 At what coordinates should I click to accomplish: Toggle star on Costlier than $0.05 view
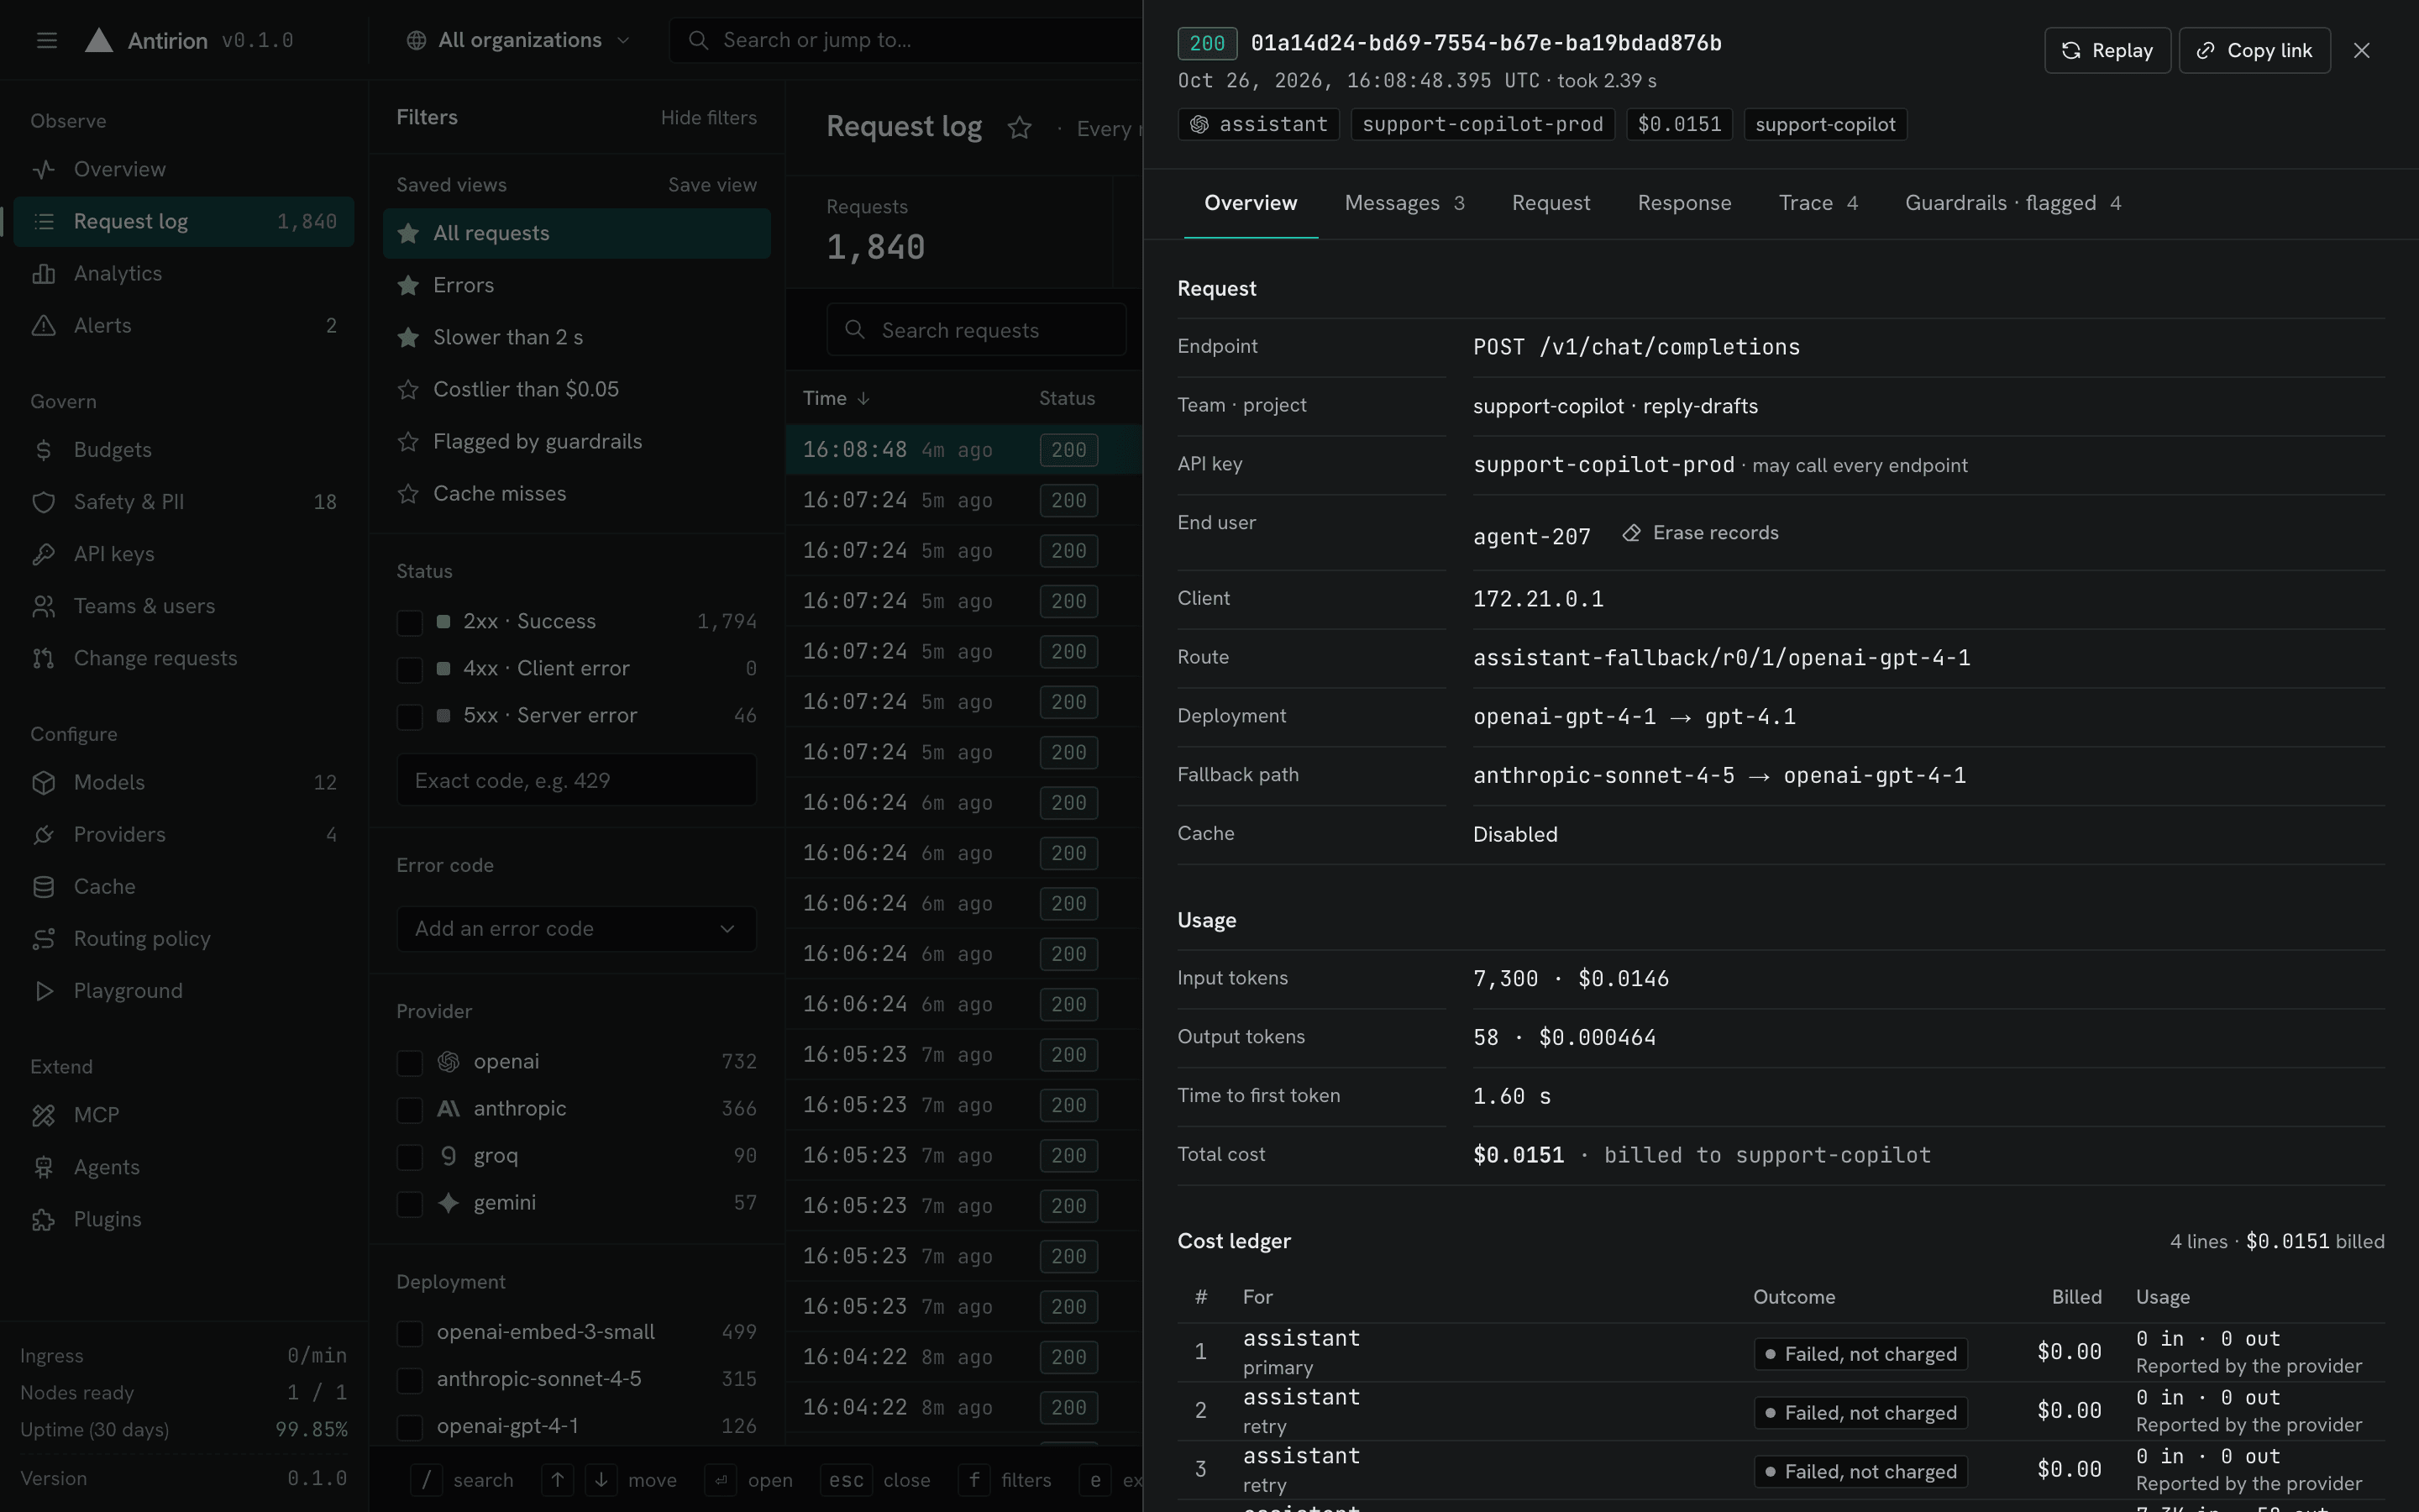[408, 389]
